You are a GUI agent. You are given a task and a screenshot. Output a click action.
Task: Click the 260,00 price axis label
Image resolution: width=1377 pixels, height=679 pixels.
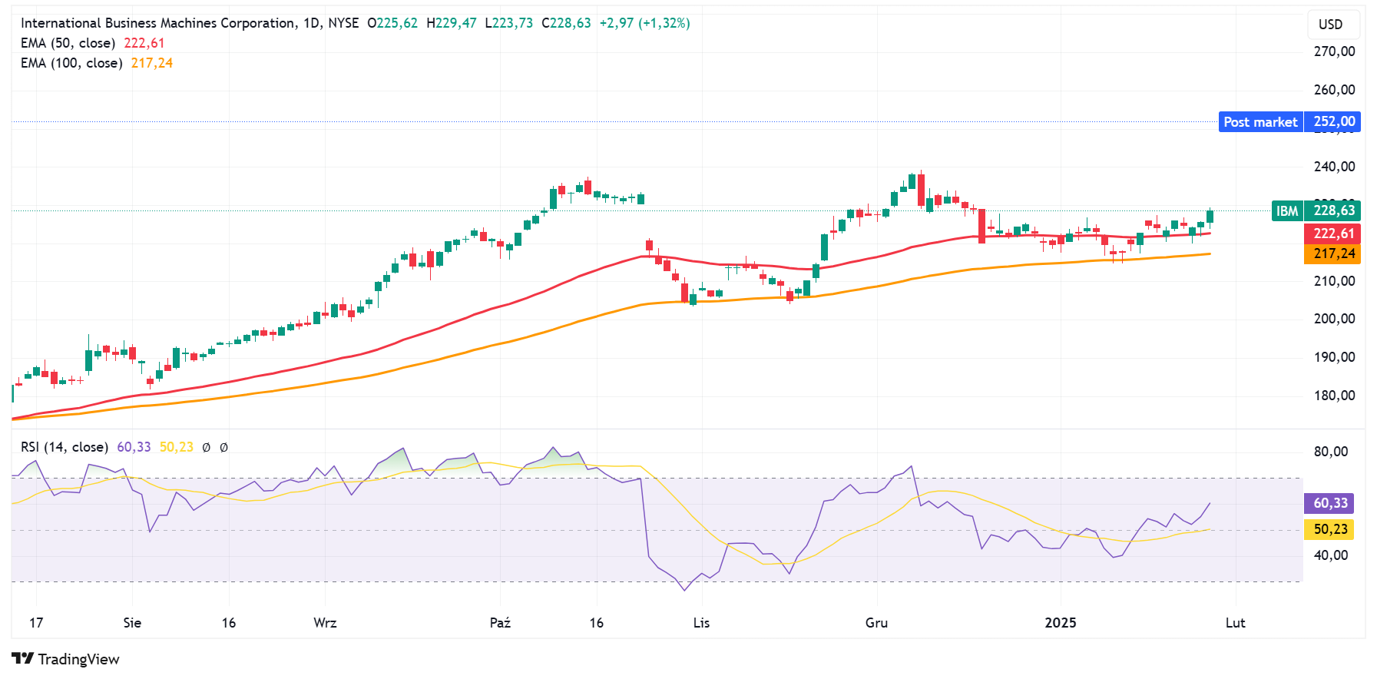coord(1334,90)
